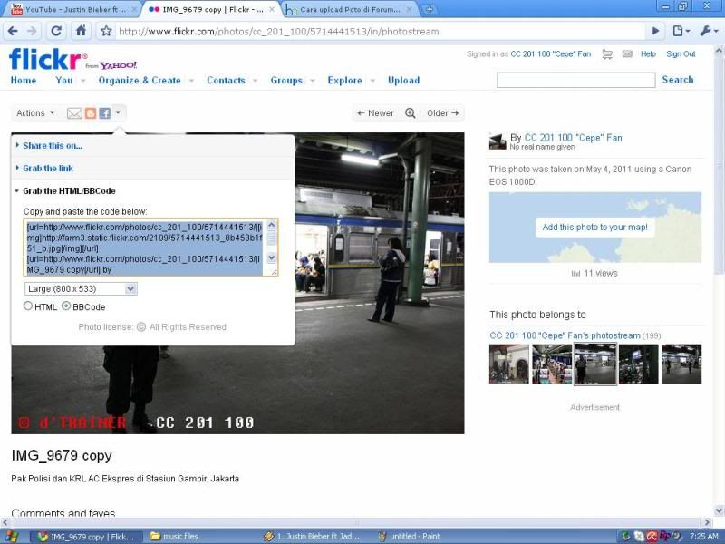Open the browser Home icon
Image resolution: width=725 pixels, height=544 pixels.
pyautogui.click(x=81, y=31)
